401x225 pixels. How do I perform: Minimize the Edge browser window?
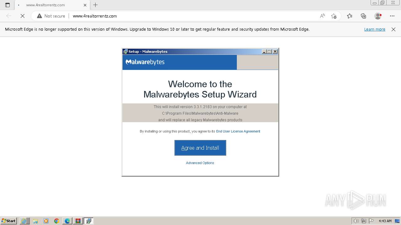375,3
